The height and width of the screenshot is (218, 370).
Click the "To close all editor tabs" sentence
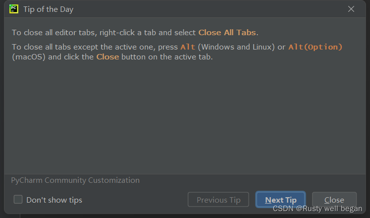(54, 33)
